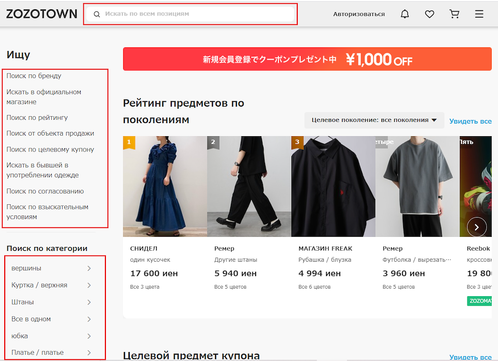Screen dimensions: 498x361
Task: Click 'Рейтинг предметов по поколениям' heading
Action: 183,111
